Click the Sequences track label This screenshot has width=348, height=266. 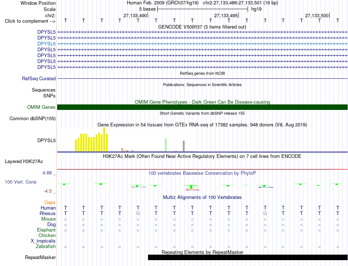click(x=44, y=90)
